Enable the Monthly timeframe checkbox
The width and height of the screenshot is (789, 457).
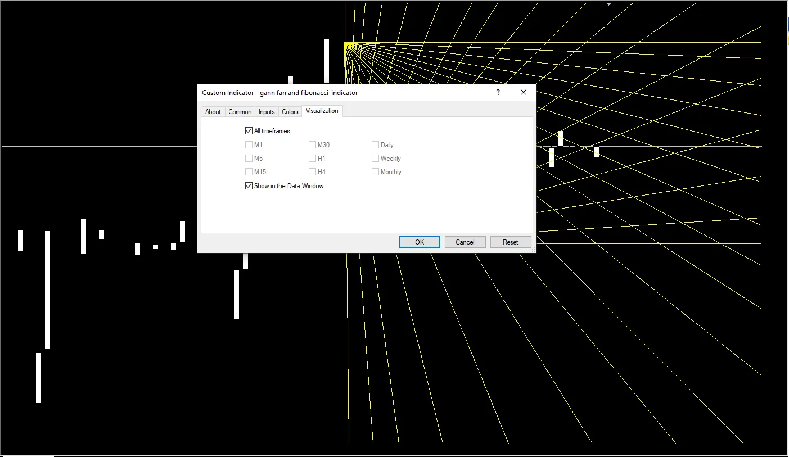(376, 172)
